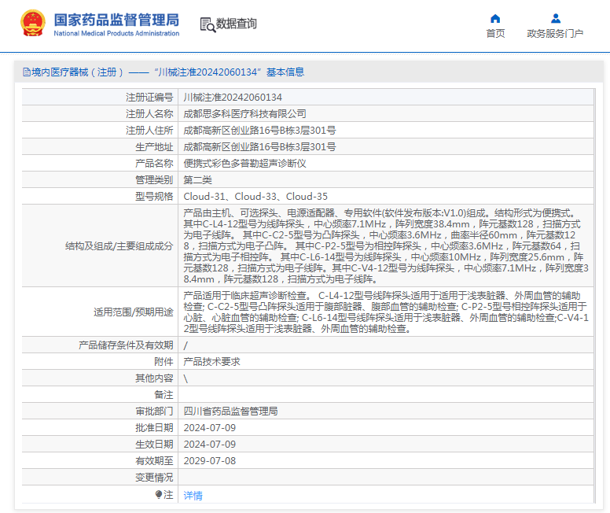Click 变更情况 label
This screenshot has width=610, height=513.
point(154,477)
